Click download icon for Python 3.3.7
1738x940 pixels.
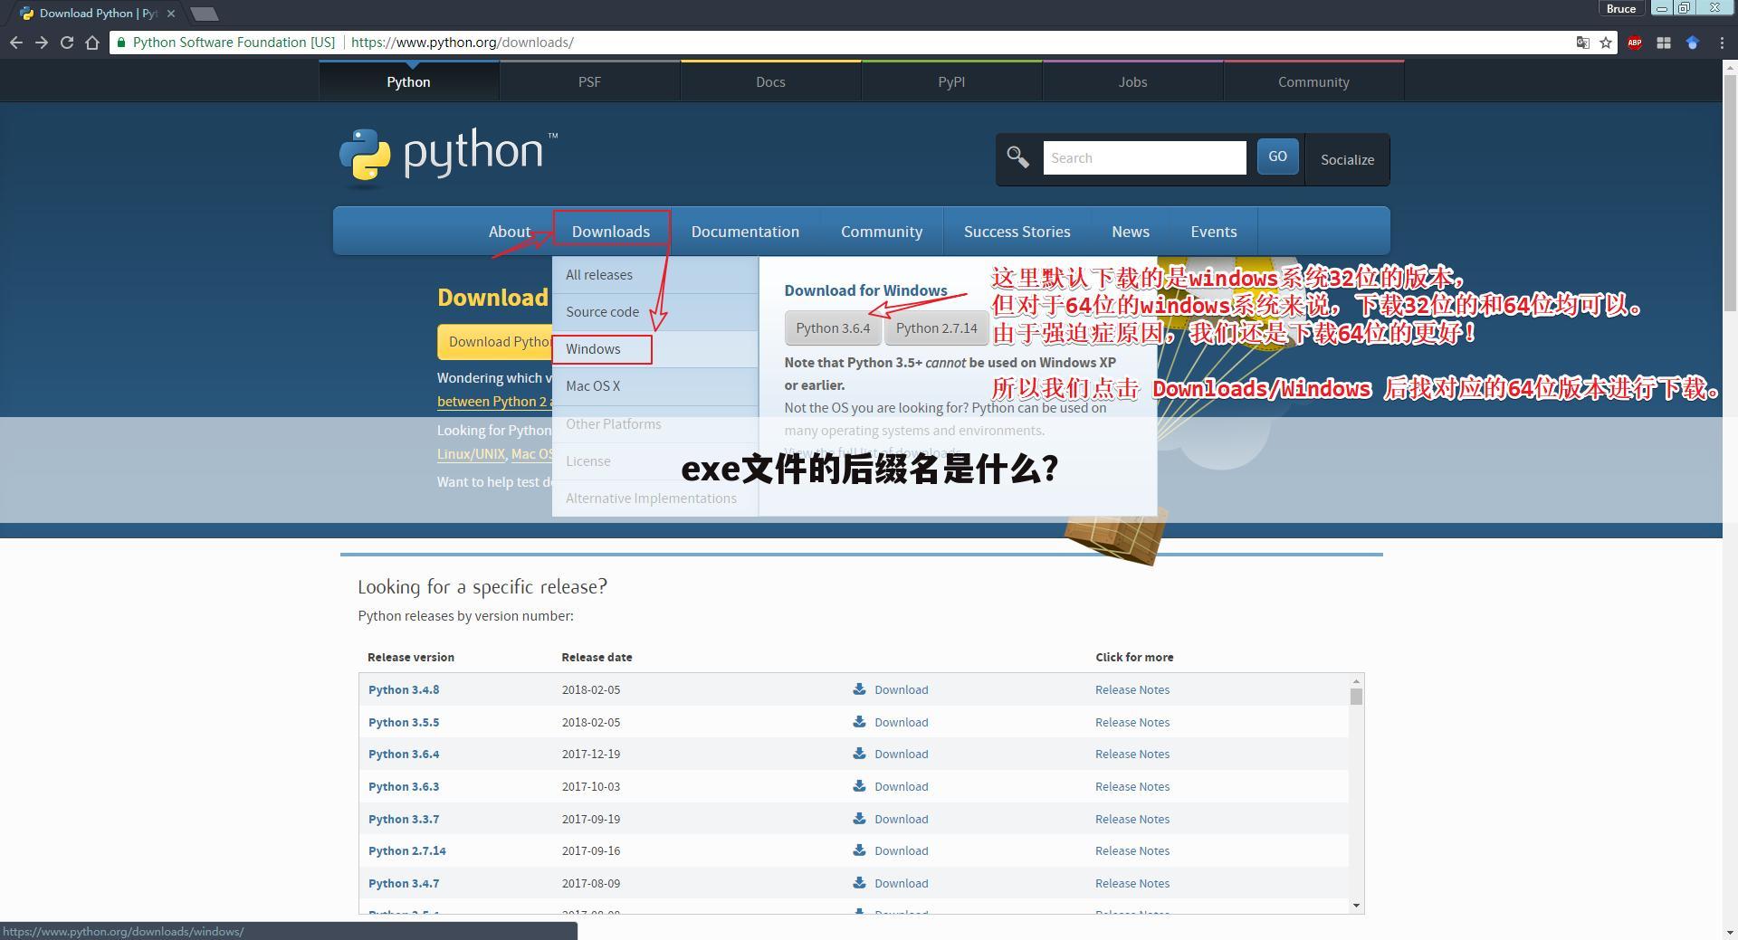(859, 819)
